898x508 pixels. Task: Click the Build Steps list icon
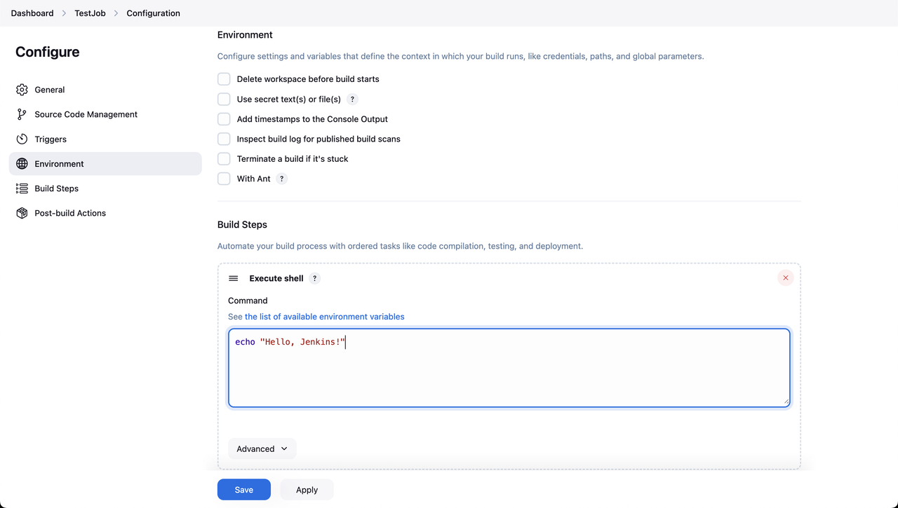pos(22,188)
